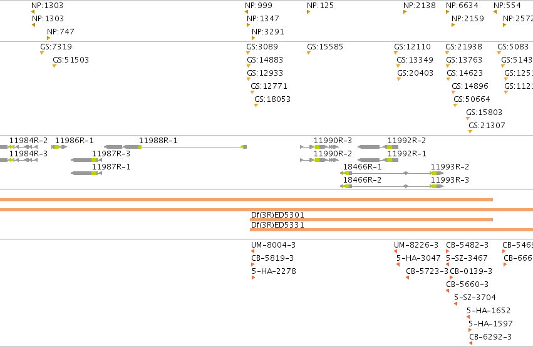Click the GS:5083 label
The image size is (533, 347).
[x=514, y=47]
